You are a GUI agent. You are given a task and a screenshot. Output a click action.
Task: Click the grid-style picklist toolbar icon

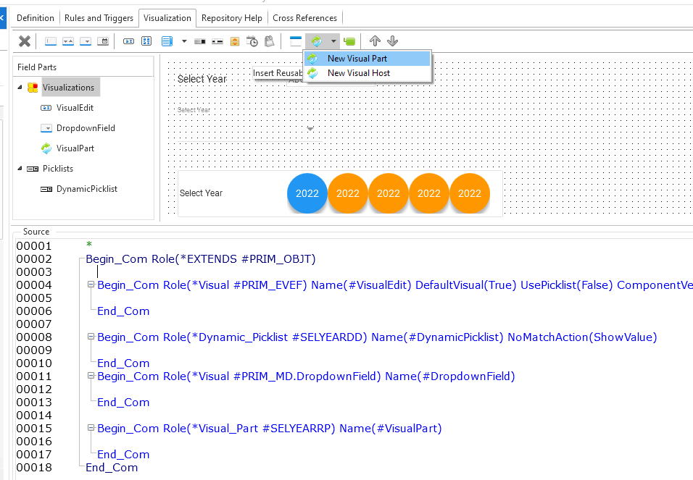click(146, 41)
